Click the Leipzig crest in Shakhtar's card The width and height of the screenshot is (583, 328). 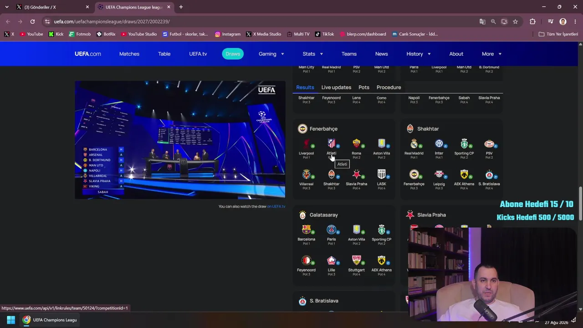pos(439,174)
